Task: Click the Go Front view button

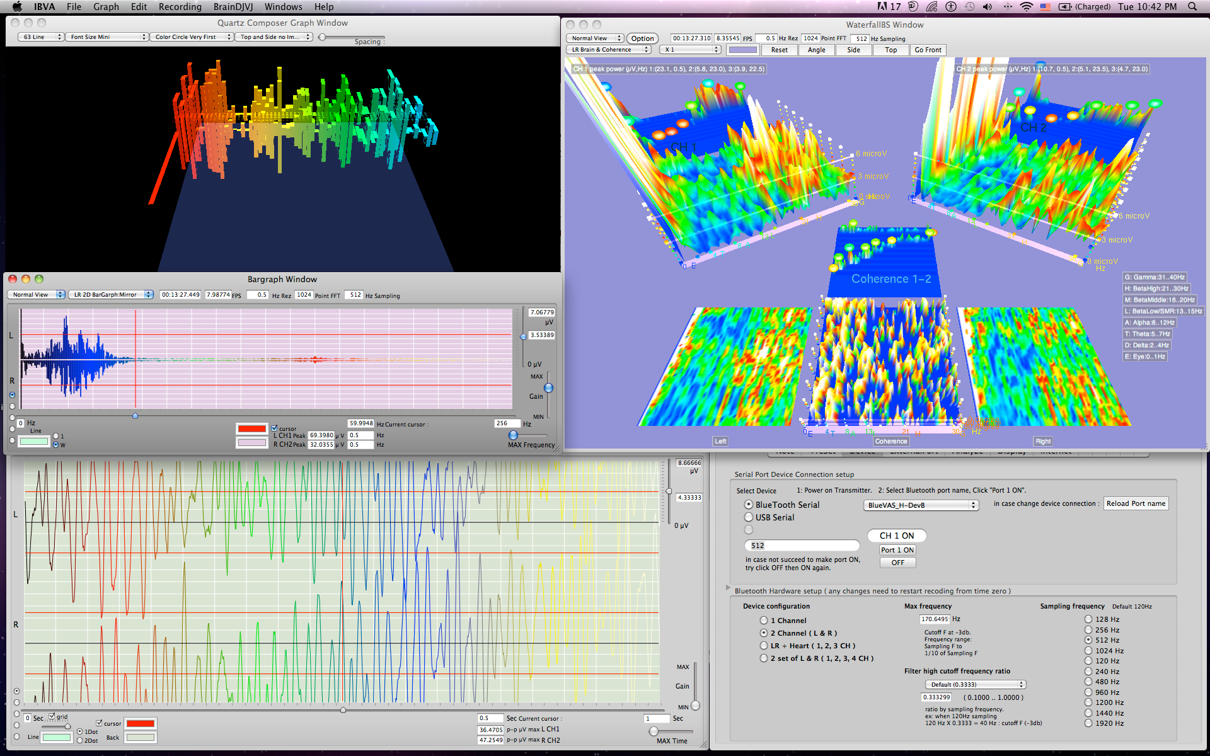Action: [x=928, y=50]
